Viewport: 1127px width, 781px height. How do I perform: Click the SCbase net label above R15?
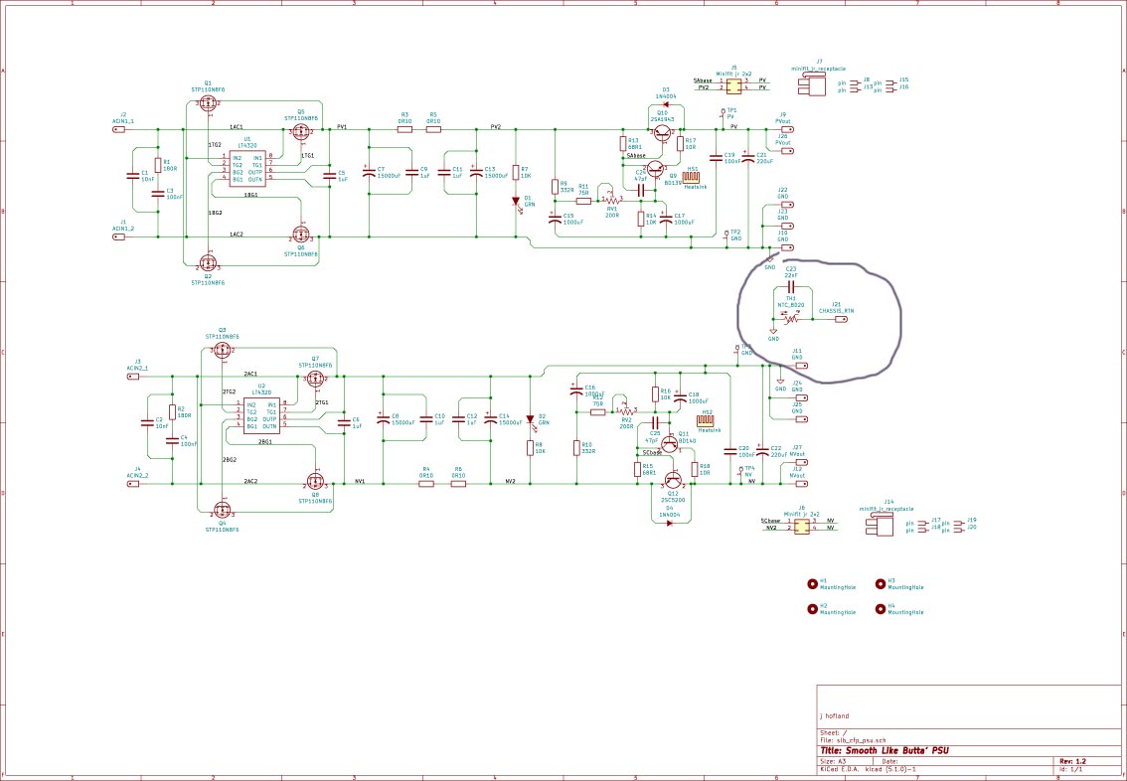[652, 453]
